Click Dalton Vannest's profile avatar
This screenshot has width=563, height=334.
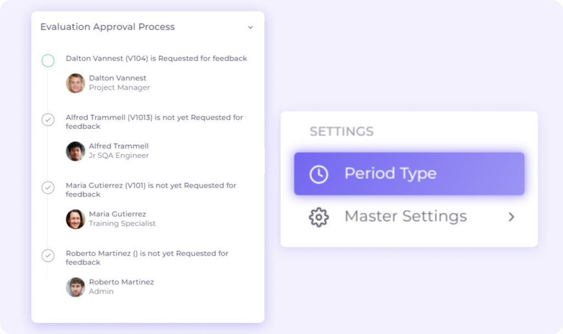click(75, 83)
